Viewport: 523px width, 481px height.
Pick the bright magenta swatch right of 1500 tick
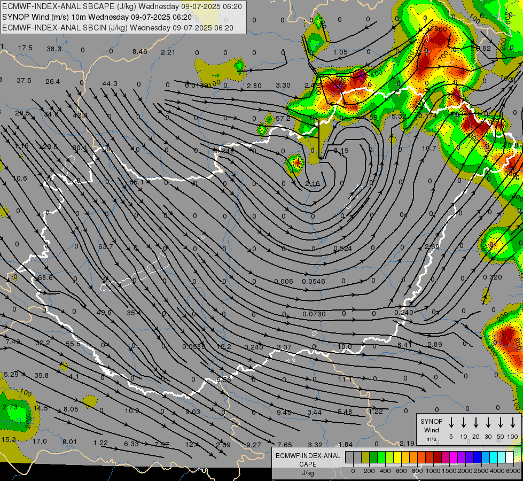tap(454, 457)
